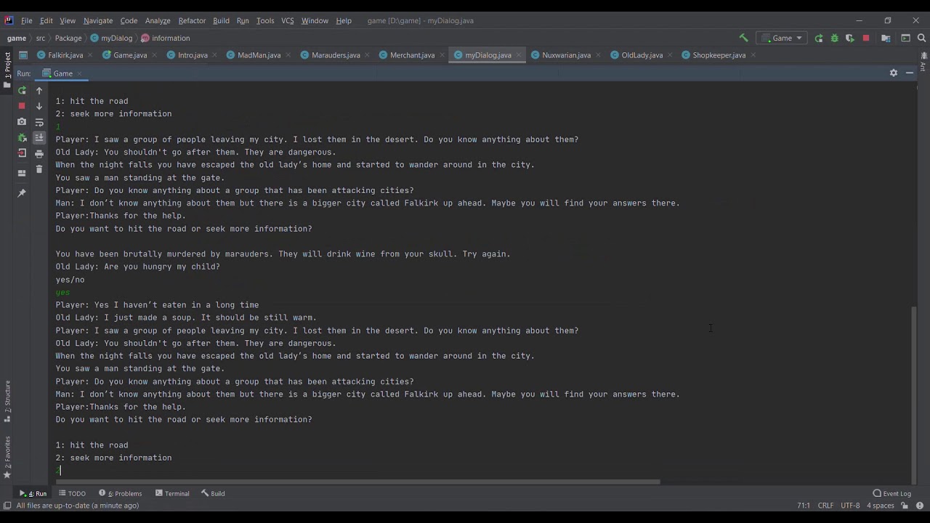Click the Dump Threads camera icon
The width and height of the screenshot is (930, 523).
click(22, 121)
